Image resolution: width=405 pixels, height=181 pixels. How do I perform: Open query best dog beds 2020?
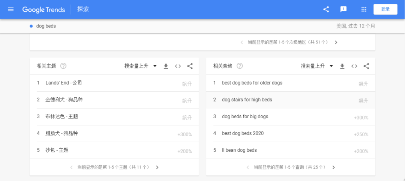tap(243, 133)
